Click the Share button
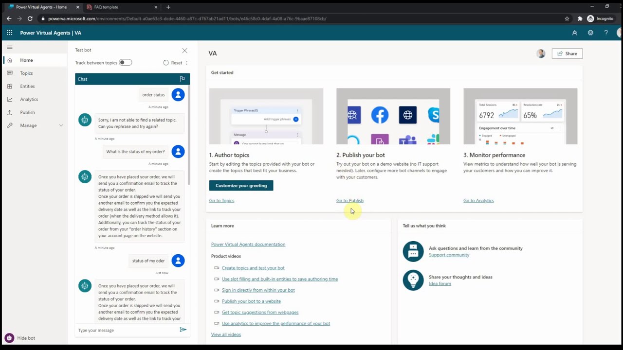The width and height of the screenshot is (623, 350). (567, 53)
